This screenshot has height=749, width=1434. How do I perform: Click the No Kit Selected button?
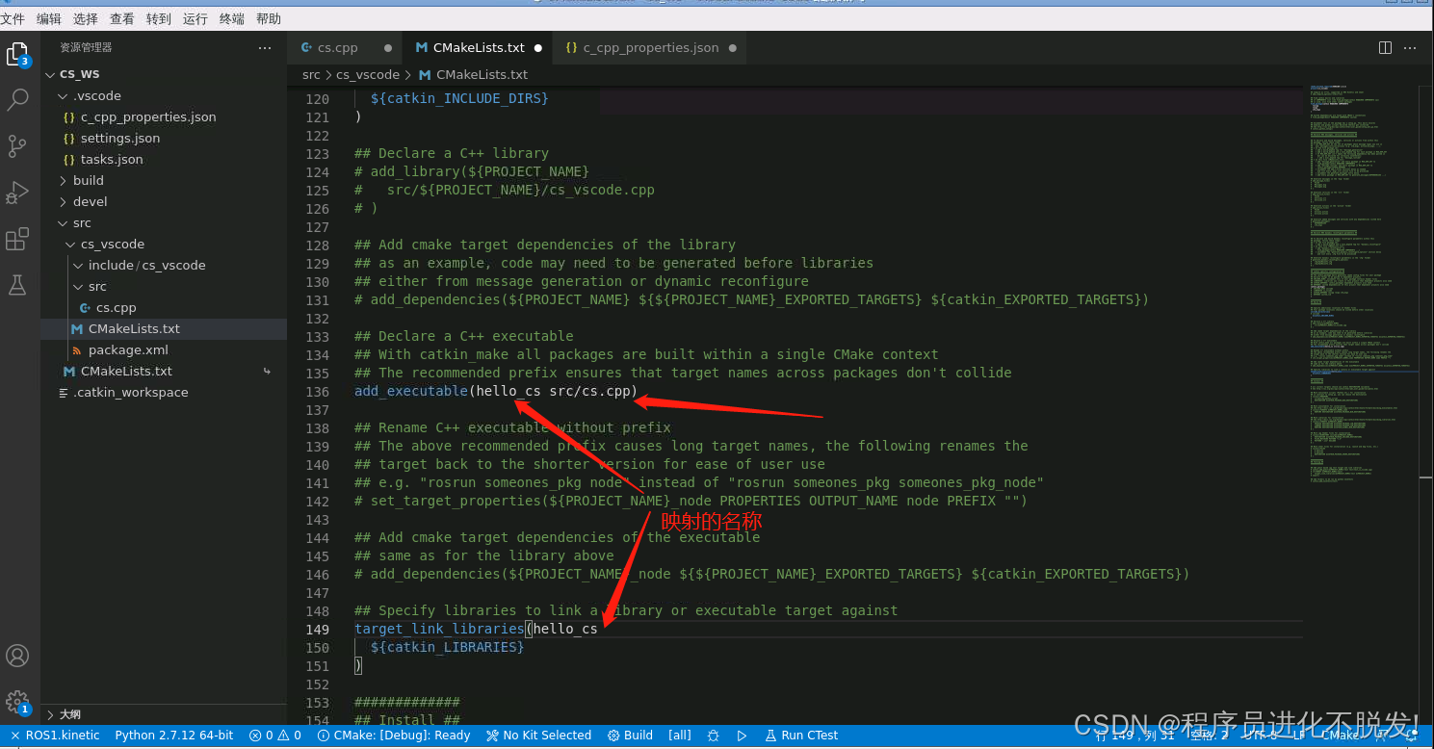[x=539, y=736]
